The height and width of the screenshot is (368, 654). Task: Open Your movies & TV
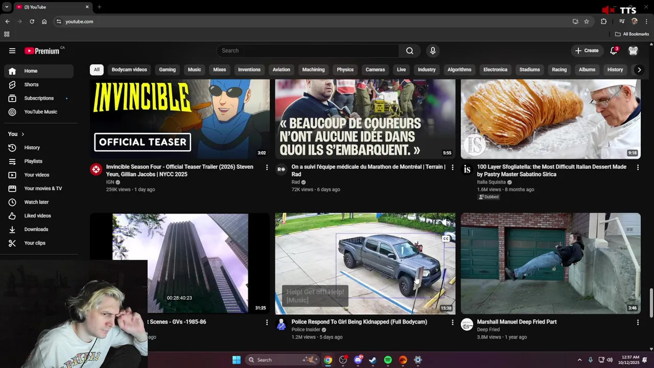pos(39,189)
